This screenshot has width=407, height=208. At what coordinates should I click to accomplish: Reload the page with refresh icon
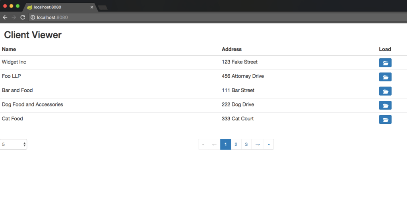pyautogui.click(x=23, y=17)
